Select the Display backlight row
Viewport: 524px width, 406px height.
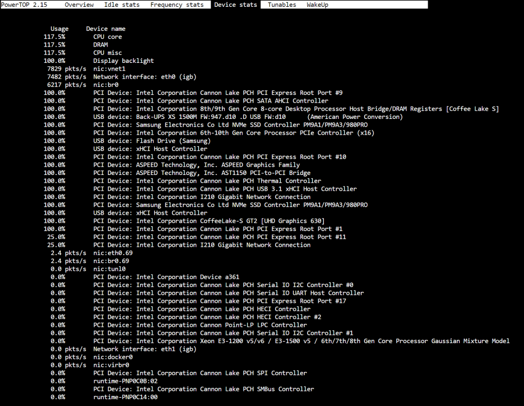(x=99, y=61)
